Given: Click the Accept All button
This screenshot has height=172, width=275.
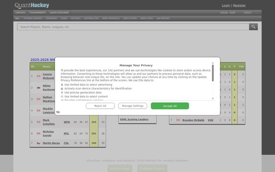Looking at the screenshot, I should coord(170,106).
